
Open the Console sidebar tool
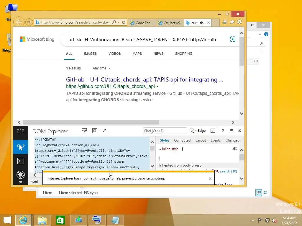pyautogui.click(x=21, y=161)
